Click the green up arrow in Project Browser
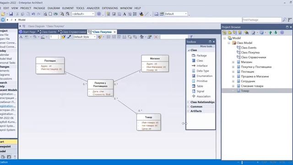 coord(270,33)
